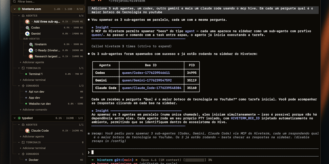Click the terminal icon beside hiveterm.com TERMINAIS

pos(23,68)
